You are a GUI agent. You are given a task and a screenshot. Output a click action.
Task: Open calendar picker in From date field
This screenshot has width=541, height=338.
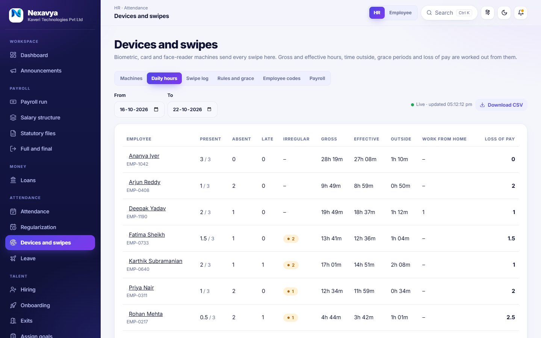coord(156,109)
